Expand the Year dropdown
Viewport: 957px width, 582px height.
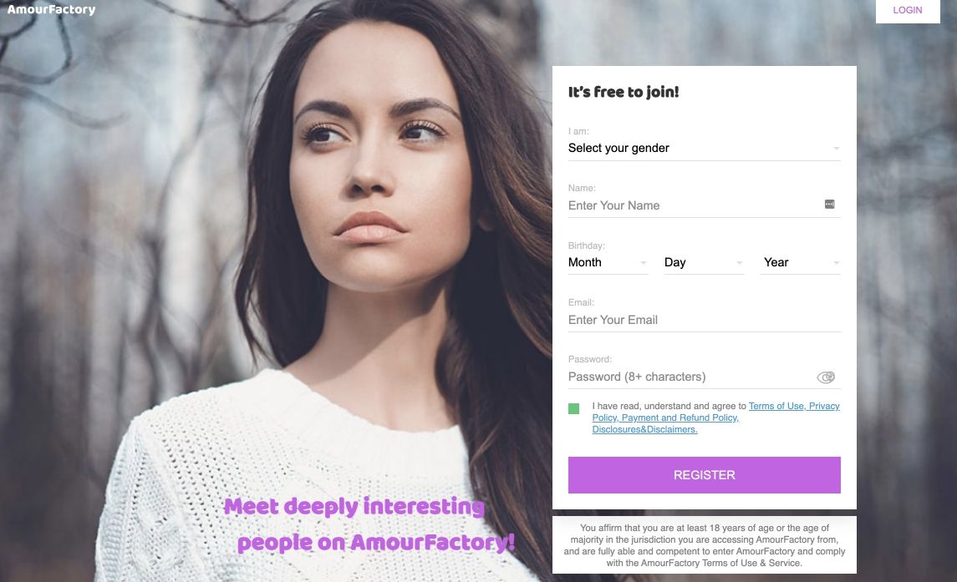(x=801, y=262)
